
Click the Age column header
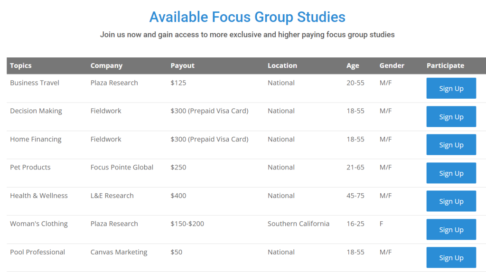pyautogui.click(x=353, y=66)
